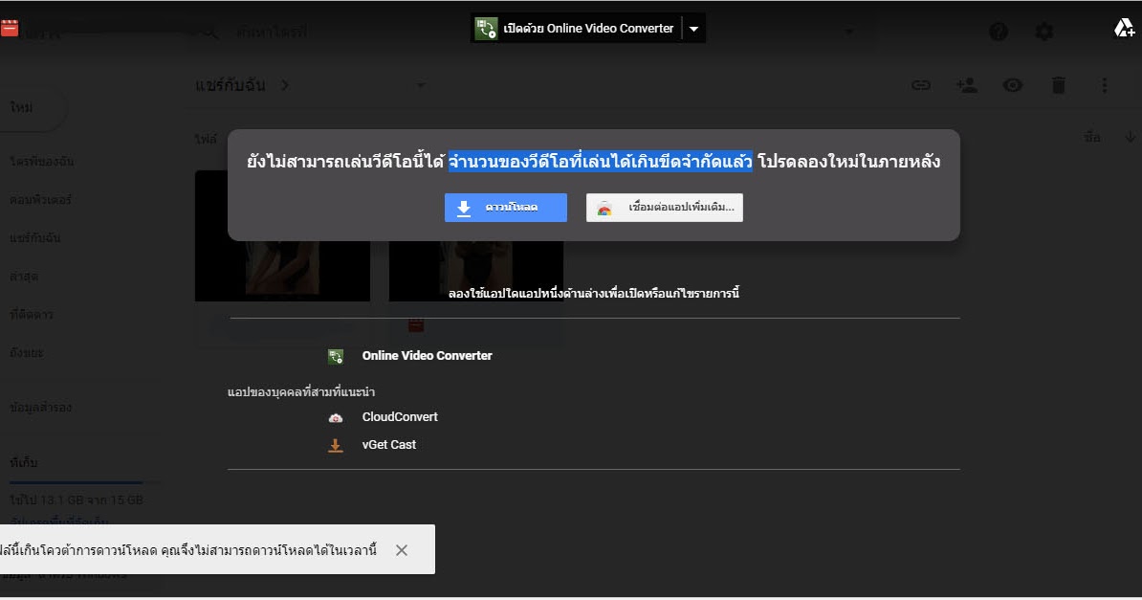This screenshot has height=600, width=1142.
Task: Select the Online Video Converter app entry
Action: [427, 356]
